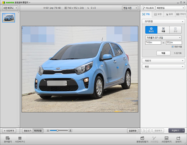
Task: Click the 사진추가 button
Action: coord(9,131)
